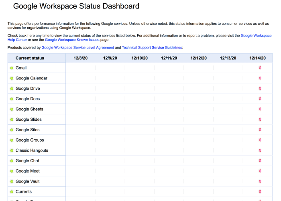Open the Google Chat pink outage marker

coord(260,160)
